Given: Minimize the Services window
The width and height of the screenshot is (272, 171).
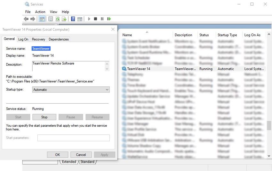Looking at the screenshot, I should tap(239, 4).
